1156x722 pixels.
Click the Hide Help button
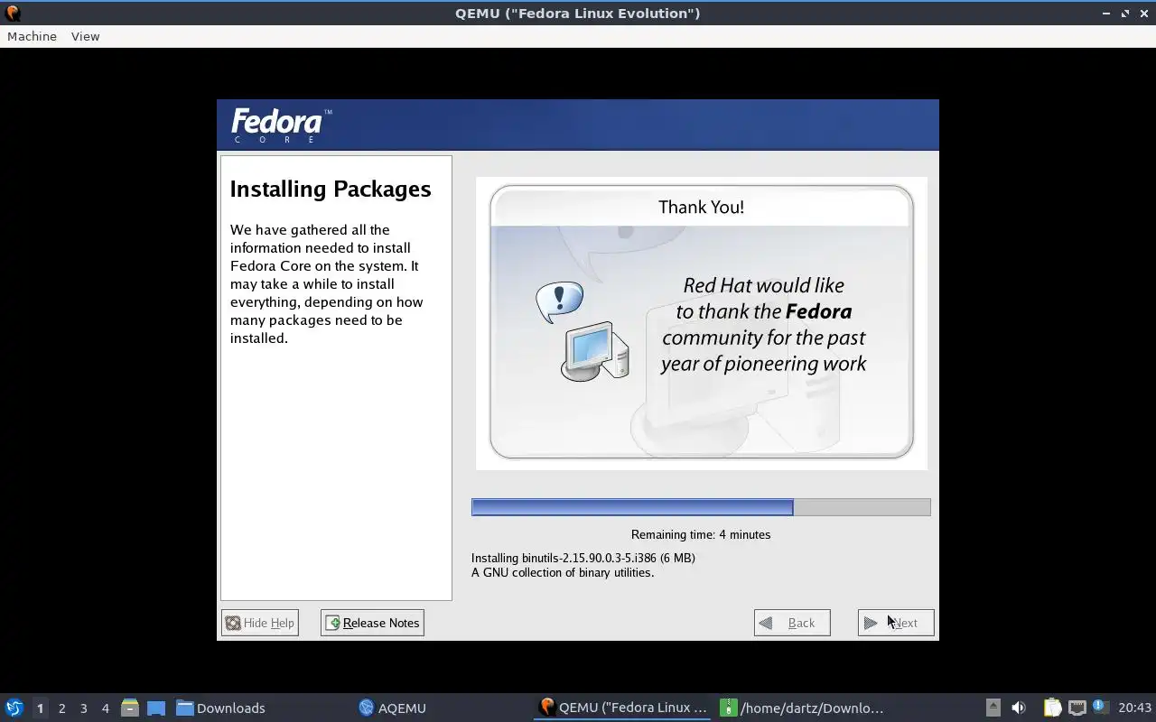point(260,623)
